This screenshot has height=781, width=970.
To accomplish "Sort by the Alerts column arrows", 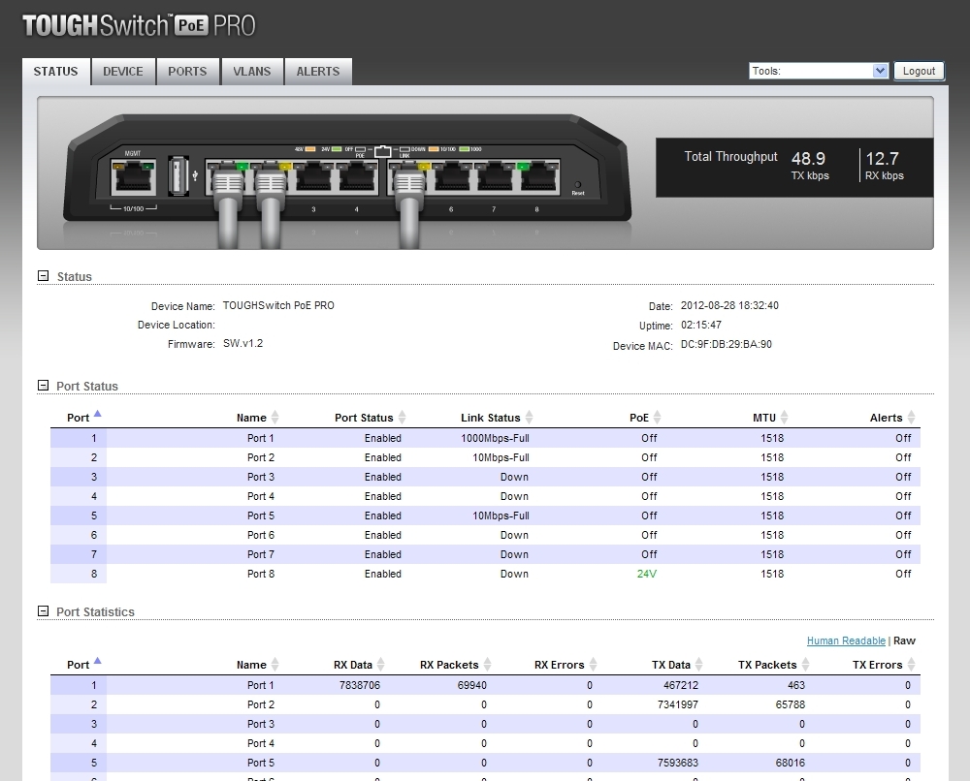I will coord(911,418).
